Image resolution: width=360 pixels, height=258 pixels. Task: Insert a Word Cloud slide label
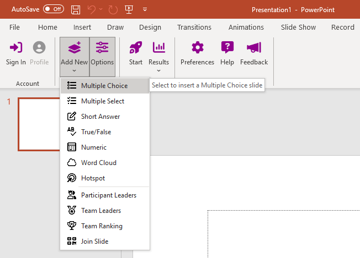tap(99, 163)
